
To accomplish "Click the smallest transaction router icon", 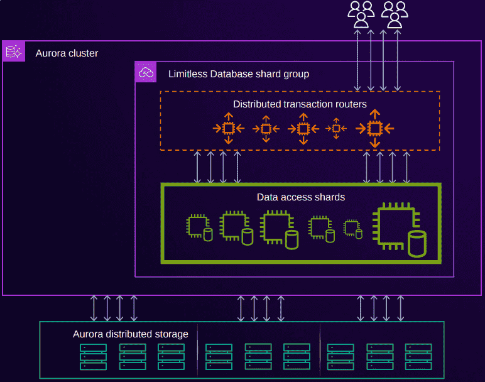I will pyautogui.click(x=336, y=128).
